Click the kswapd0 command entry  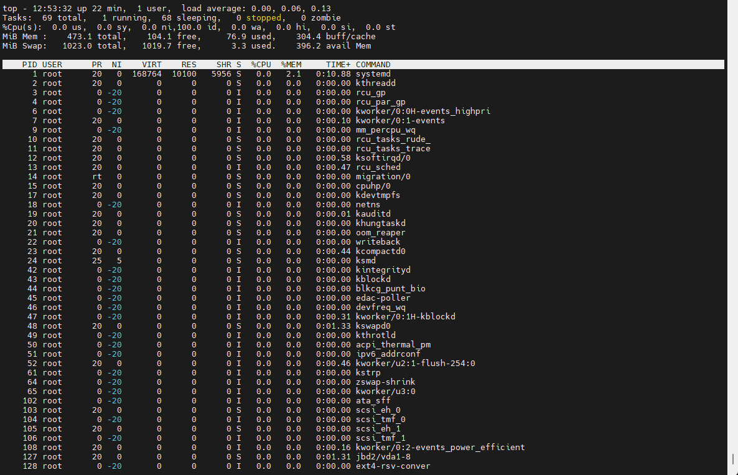point(373,326)
